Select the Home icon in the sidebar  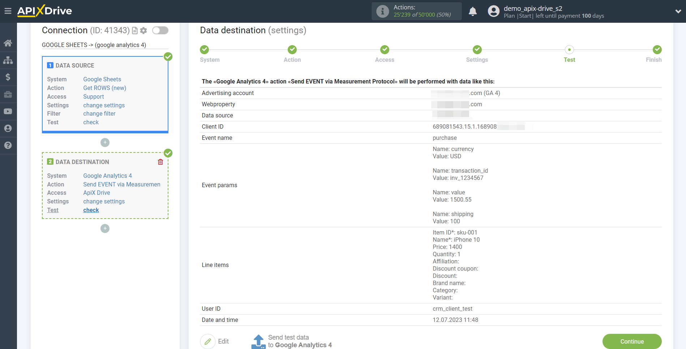click(x=8, y=43)
